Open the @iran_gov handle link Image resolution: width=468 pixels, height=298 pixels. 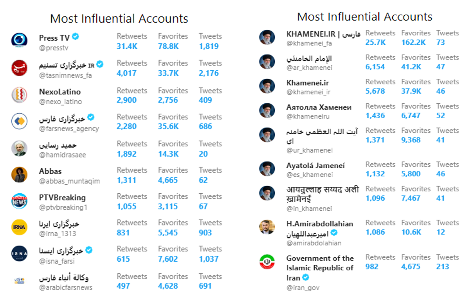coord(303,288)
